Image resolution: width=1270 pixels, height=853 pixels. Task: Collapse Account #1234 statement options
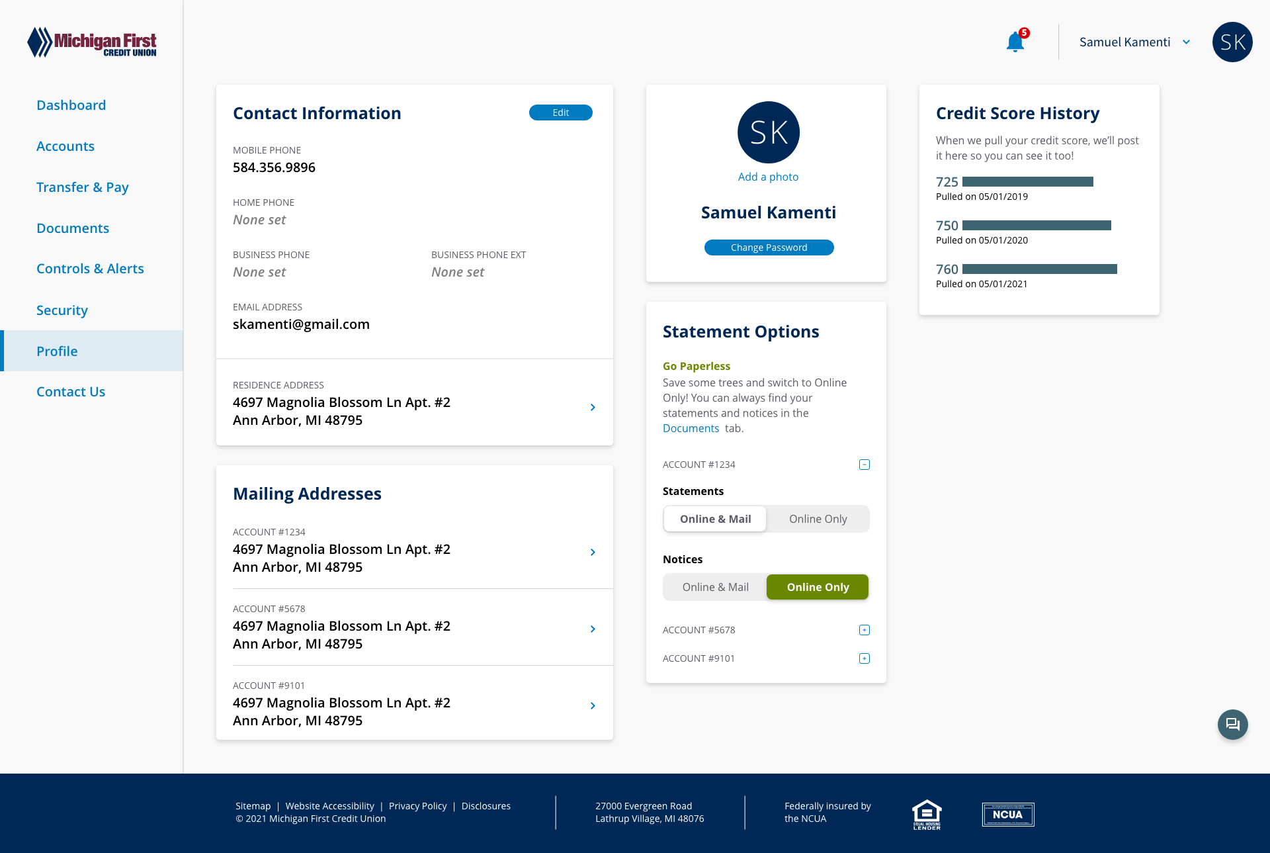click(x=864, y=465)
